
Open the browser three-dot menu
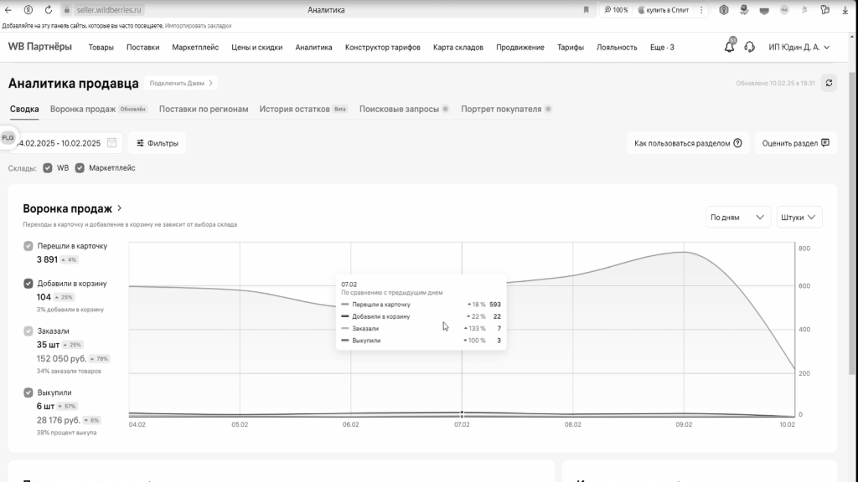click(x=701, y=10)
